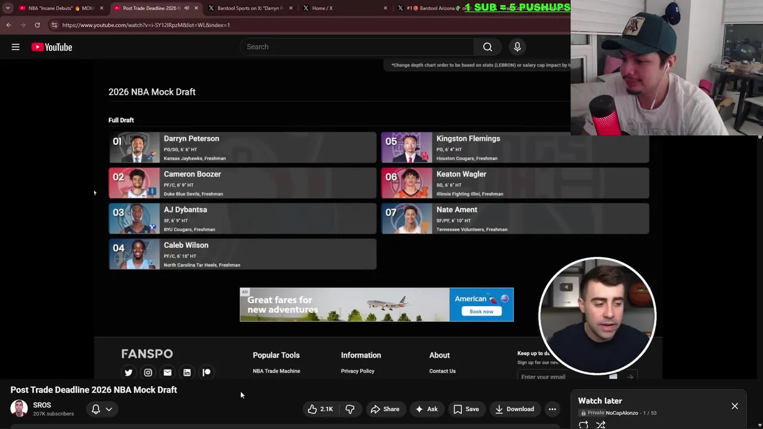Open the NoCapAlonzo playlist owner link
Image resolution: width=763 pixels, height=429 pixels.
tap(622, 413)
